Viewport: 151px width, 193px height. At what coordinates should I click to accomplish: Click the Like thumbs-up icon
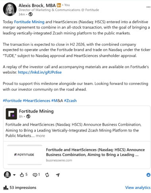pyautogui.click(x=22, y=175)
